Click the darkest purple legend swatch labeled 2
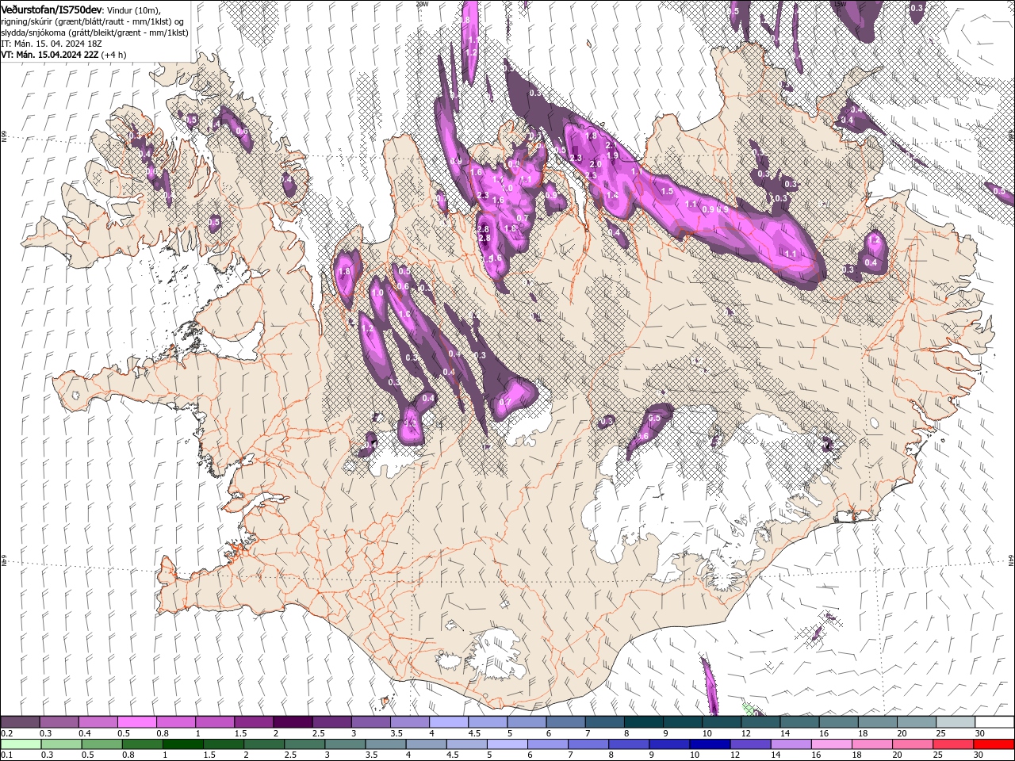Screen dimensions: 1015x761 point(293,721)
